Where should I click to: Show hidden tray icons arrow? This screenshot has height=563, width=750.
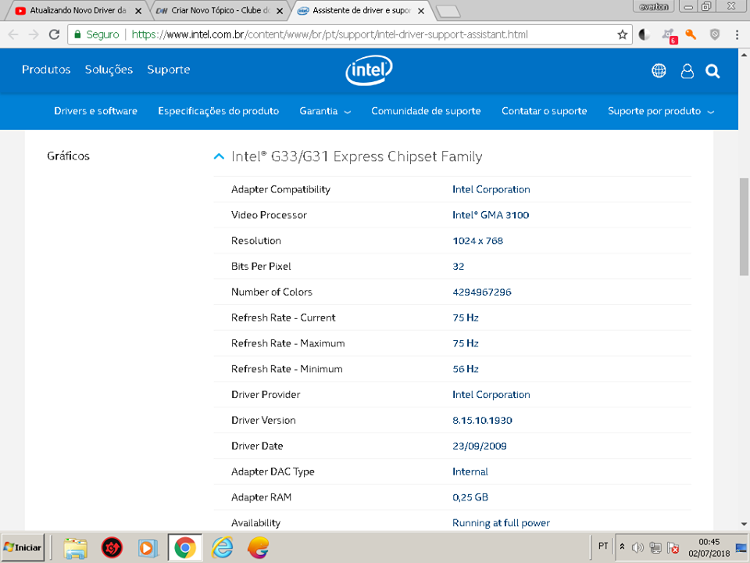tap(623, 547)
